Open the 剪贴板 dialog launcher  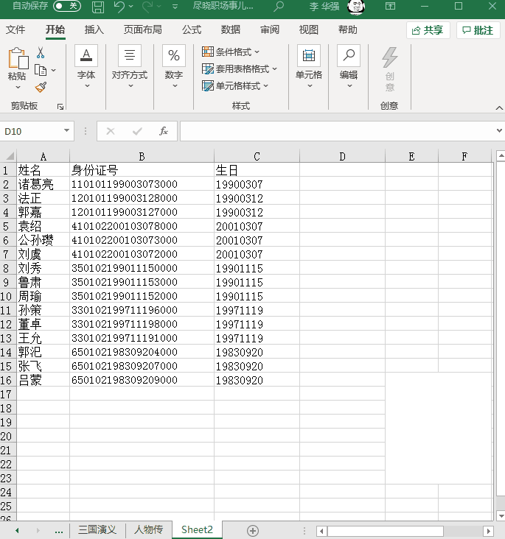click(x=60, y=107)
